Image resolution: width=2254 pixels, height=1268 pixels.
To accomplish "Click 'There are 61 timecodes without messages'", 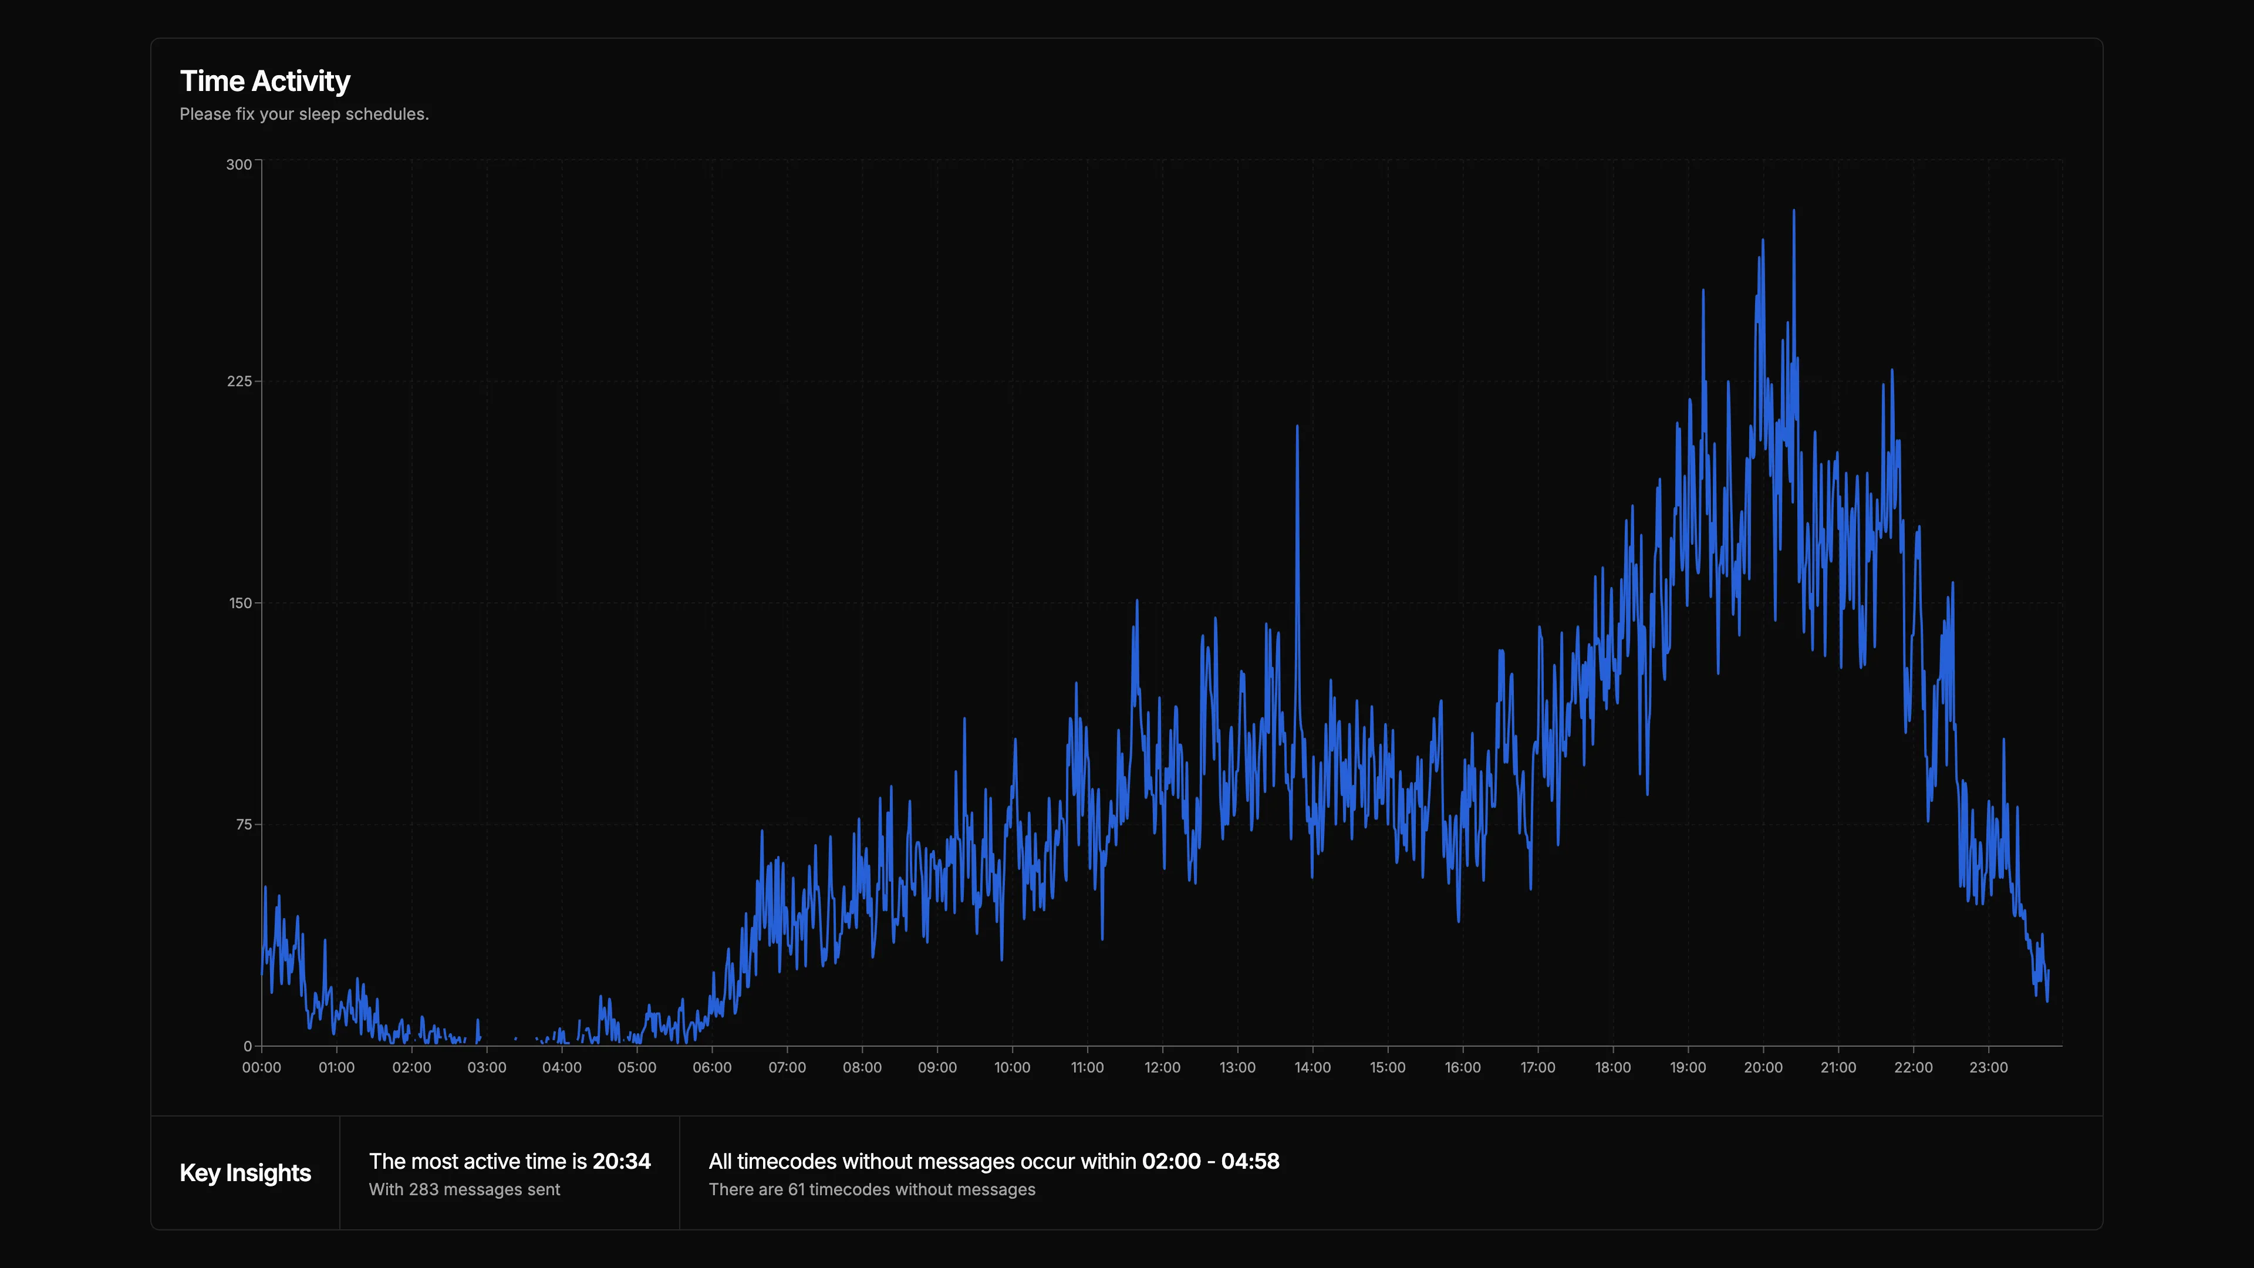I will 872,1189.
